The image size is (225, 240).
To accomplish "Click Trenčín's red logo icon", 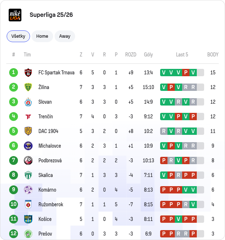I will coord(28,117).
